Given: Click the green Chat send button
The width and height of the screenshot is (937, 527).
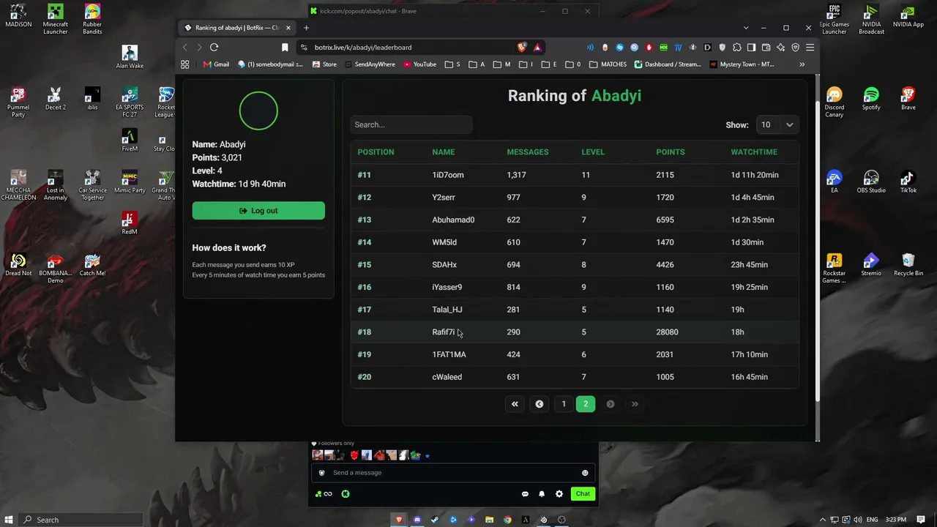Looking at the screenshot, I should pos(583,494).
